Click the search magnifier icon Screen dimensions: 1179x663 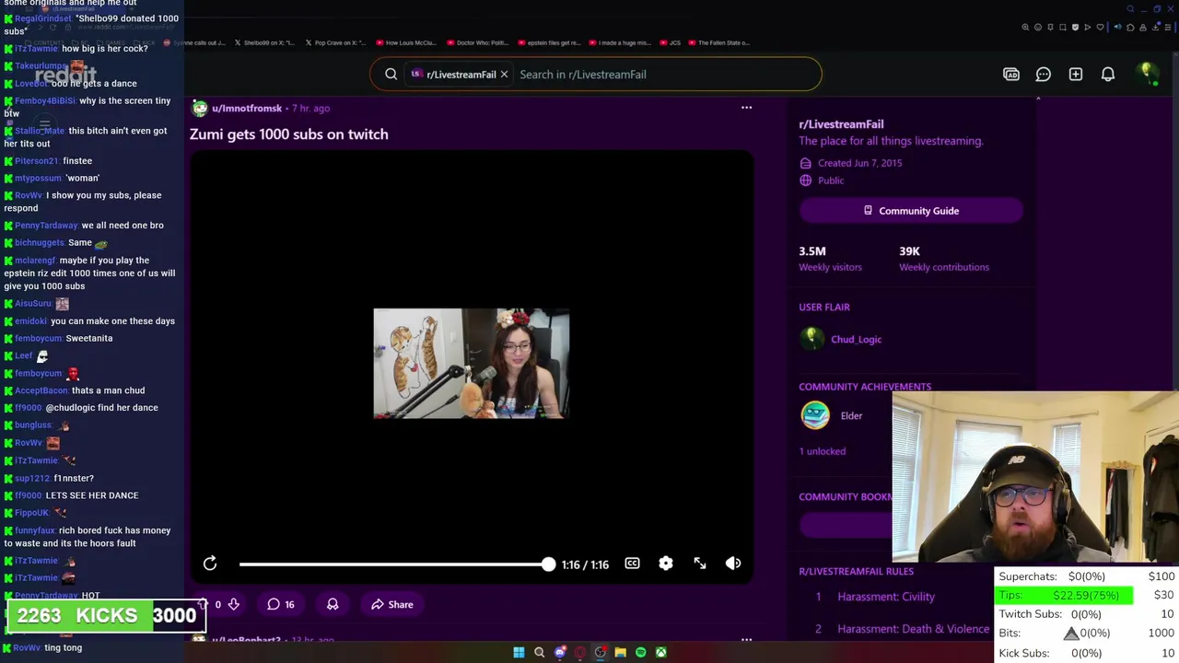[x=391, y=75]
